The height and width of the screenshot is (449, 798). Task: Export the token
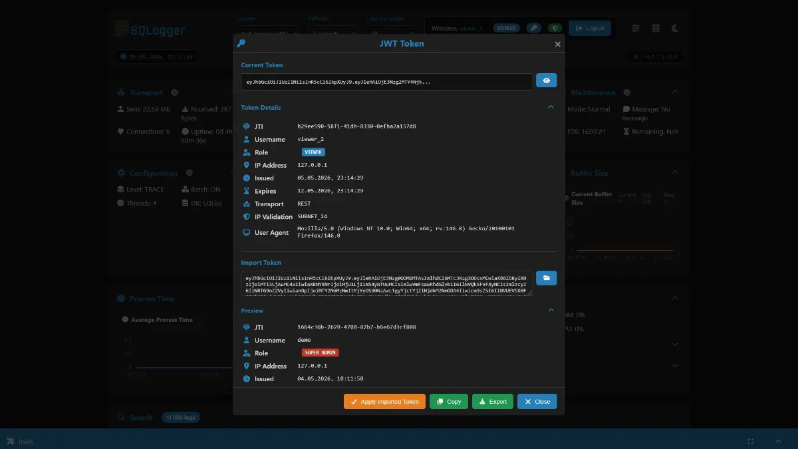point(493,402)
